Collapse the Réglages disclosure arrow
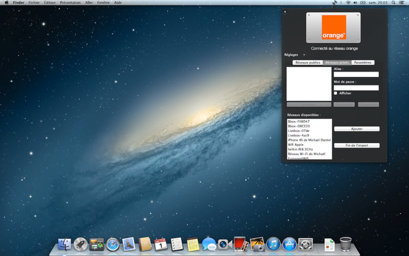 pos(304,55)
